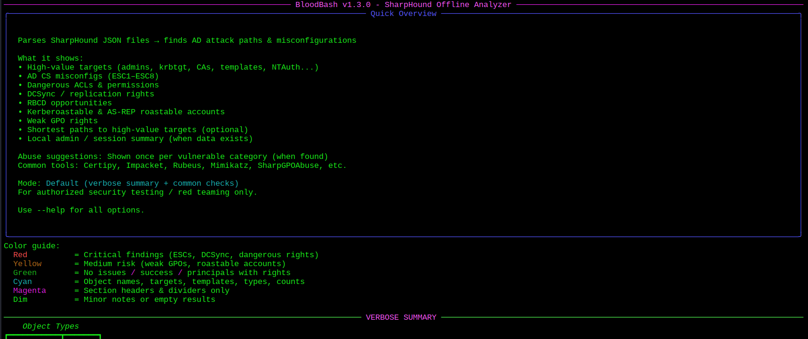
Task: Click the 'Abuse suggestions:' line
Action: point(173,157)
